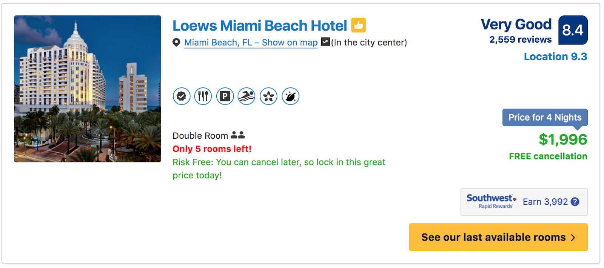Click the spa flower amenity icon

point(268,96)
